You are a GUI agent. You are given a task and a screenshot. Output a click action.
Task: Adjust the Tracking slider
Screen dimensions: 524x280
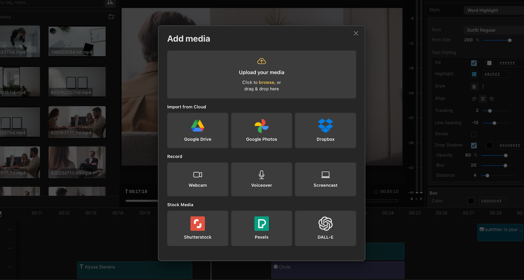(490, 111)
